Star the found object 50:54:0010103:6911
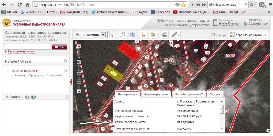This screenshot has height=136, width=273. 66,71
